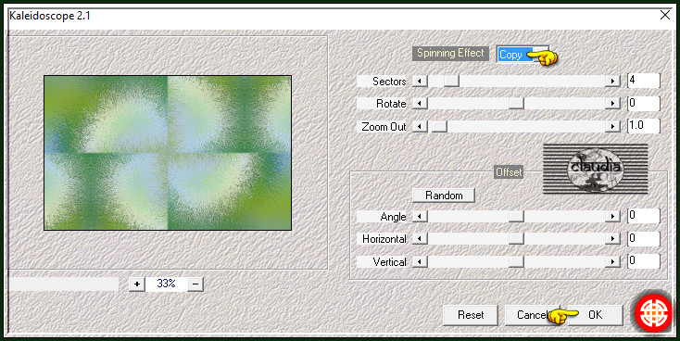Click the Random offset button

coord(444,196)
